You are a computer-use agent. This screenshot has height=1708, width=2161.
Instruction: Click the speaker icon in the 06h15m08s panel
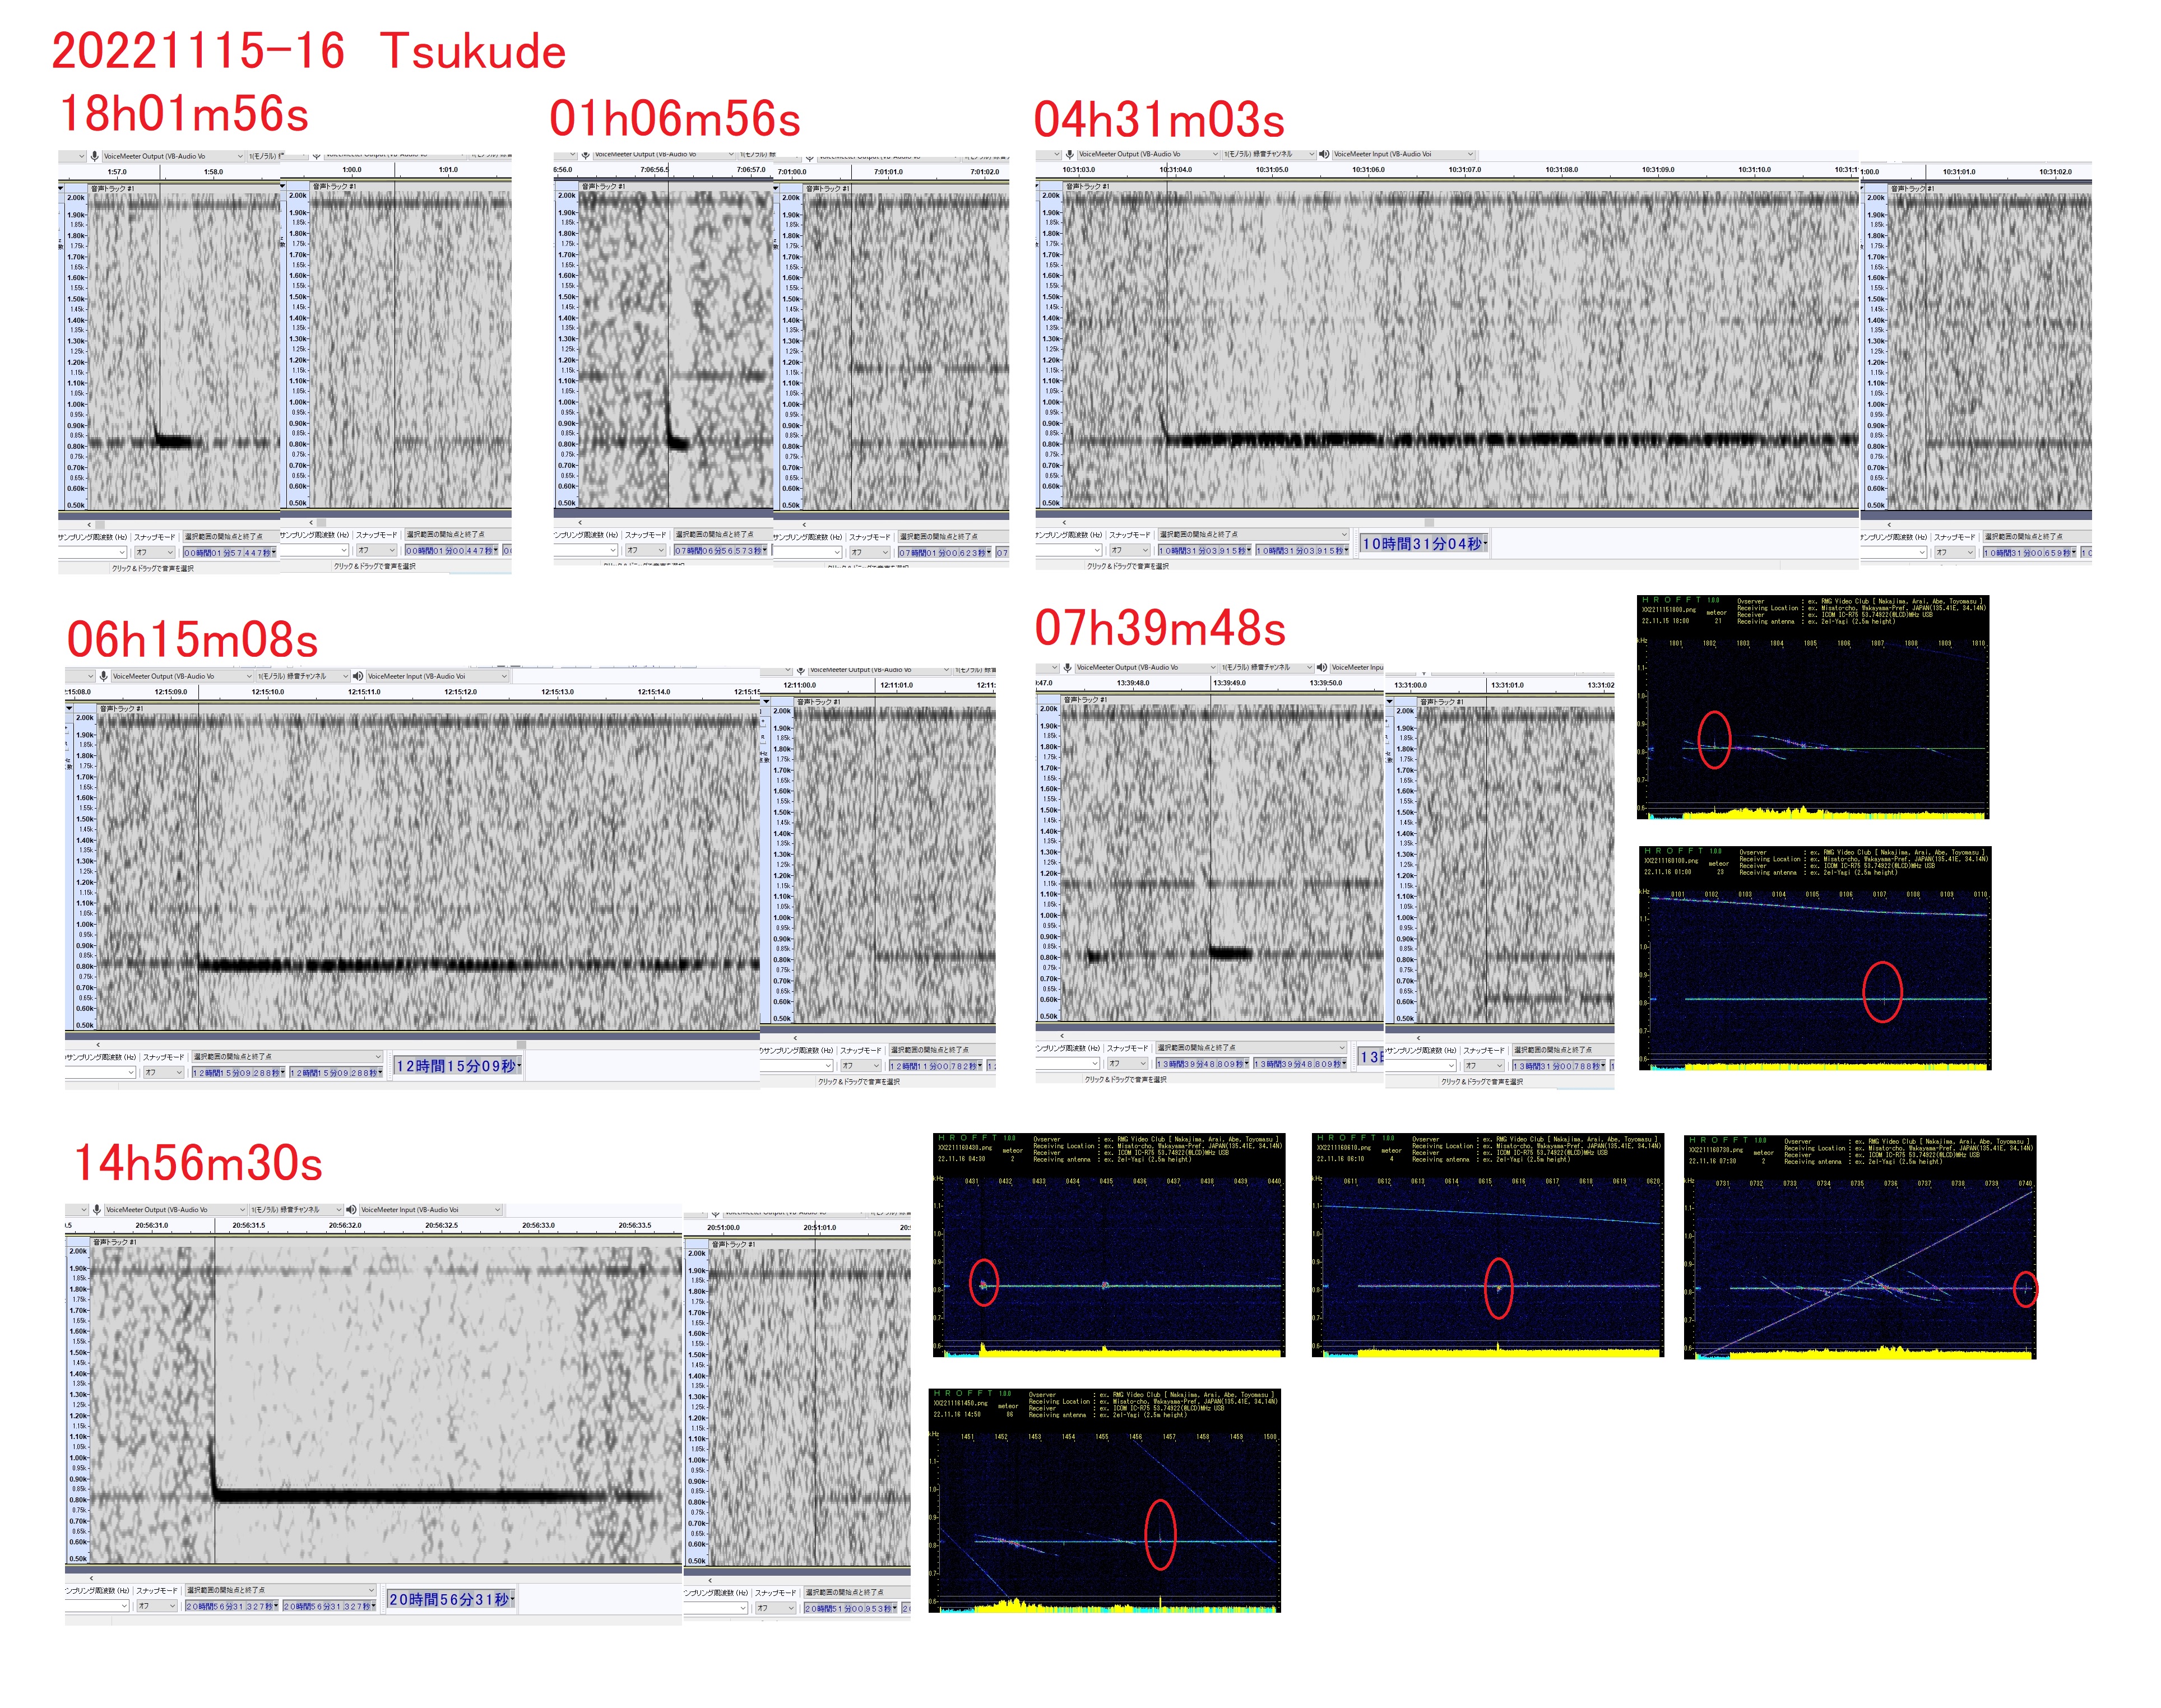[358, 676]
